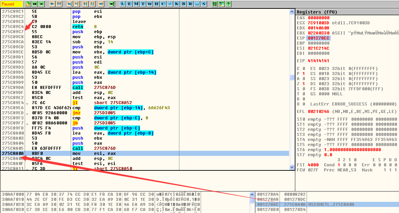This screenshot has height=213, width=399.
Task: Toggle the P flag bit in registers
Action: tap(303, 74)
